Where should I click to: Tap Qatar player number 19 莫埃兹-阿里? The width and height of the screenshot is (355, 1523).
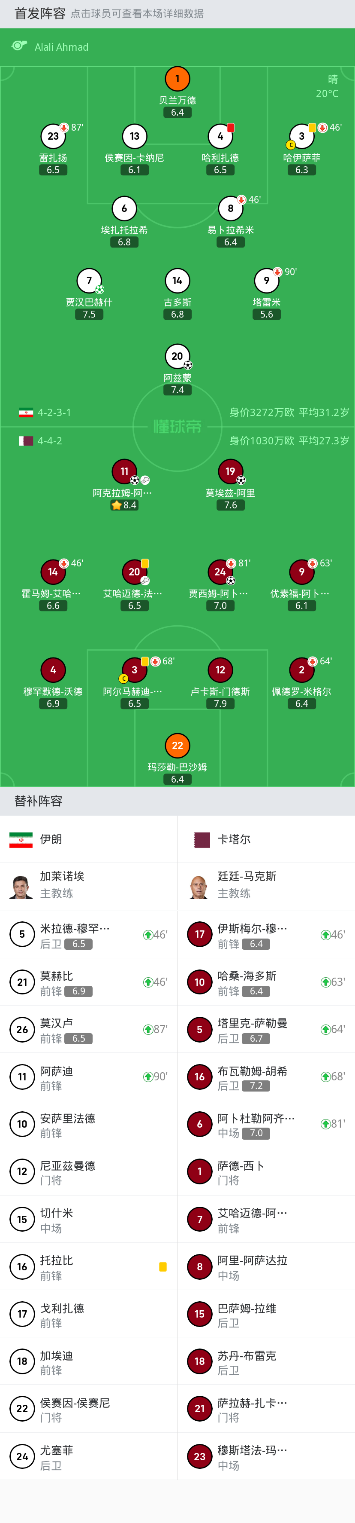coord(231,471)
